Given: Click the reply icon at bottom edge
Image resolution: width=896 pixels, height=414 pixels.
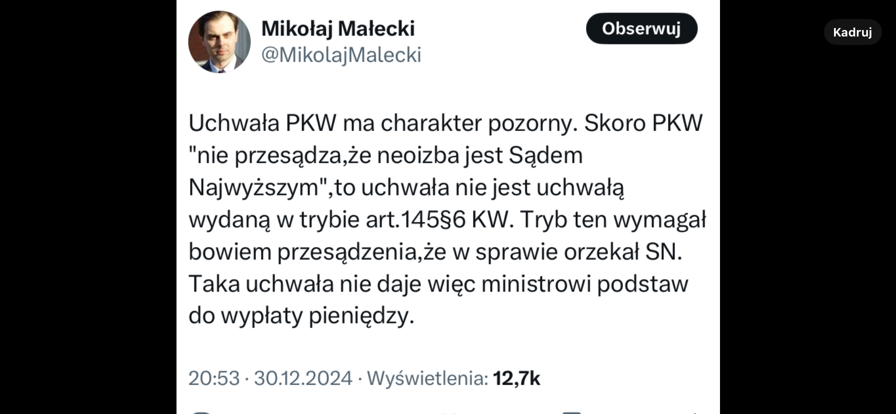Looking at the screenshot, I should click(201, 412).
